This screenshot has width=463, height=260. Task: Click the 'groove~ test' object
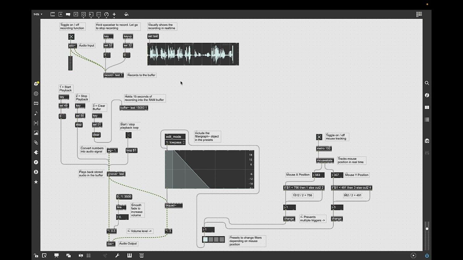click(116, 174)
